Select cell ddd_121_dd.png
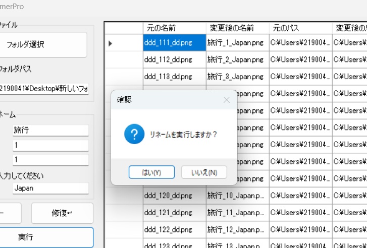This screenshot has width=367, height=248. (175, 213)
